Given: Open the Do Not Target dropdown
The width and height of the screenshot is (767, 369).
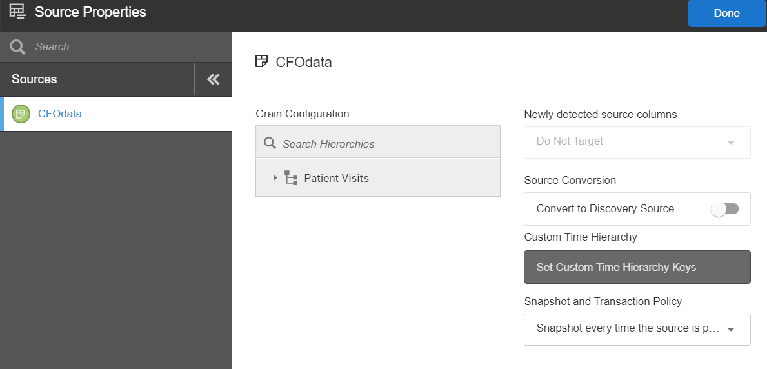Looking at the screenshot, I should pyautogui.click(x=636, y=141).
